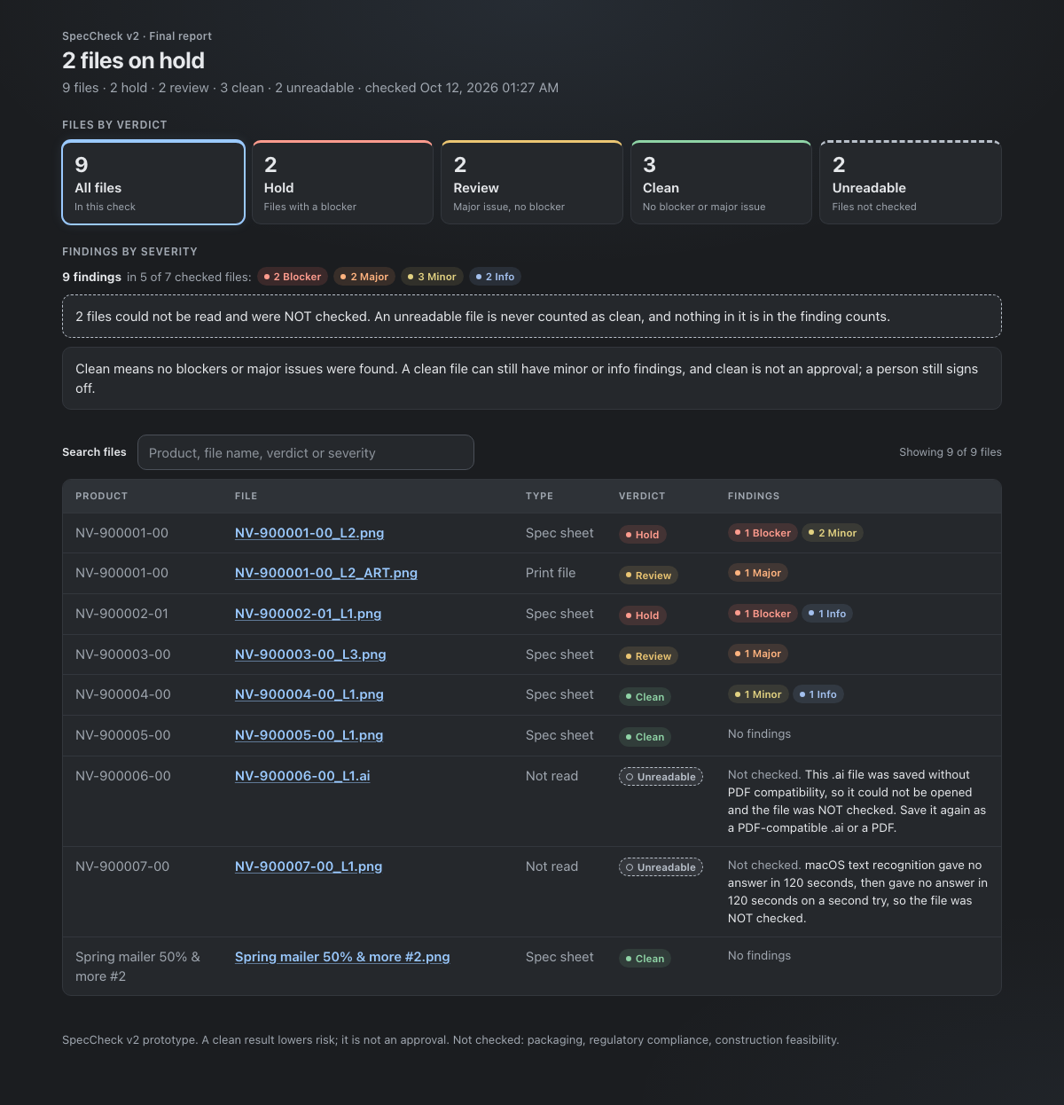Click 1 Info chip in NV-900004-00_L1.png row

click(x=818, y=694)
